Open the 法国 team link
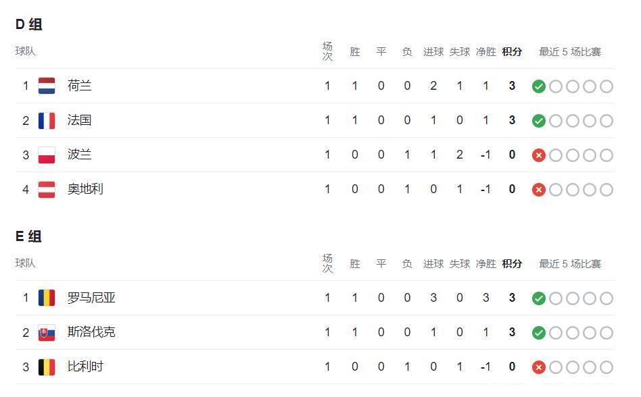This screenshot has height=397, width=641. (80, 120)
